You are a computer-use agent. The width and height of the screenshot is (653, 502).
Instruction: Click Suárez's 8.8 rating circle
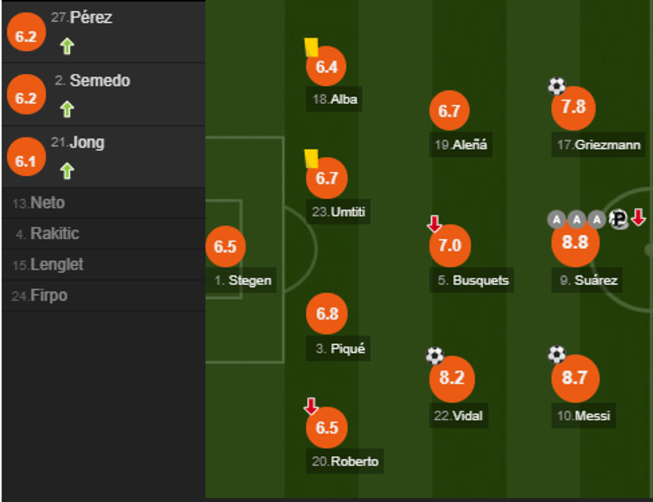(574, 242)
